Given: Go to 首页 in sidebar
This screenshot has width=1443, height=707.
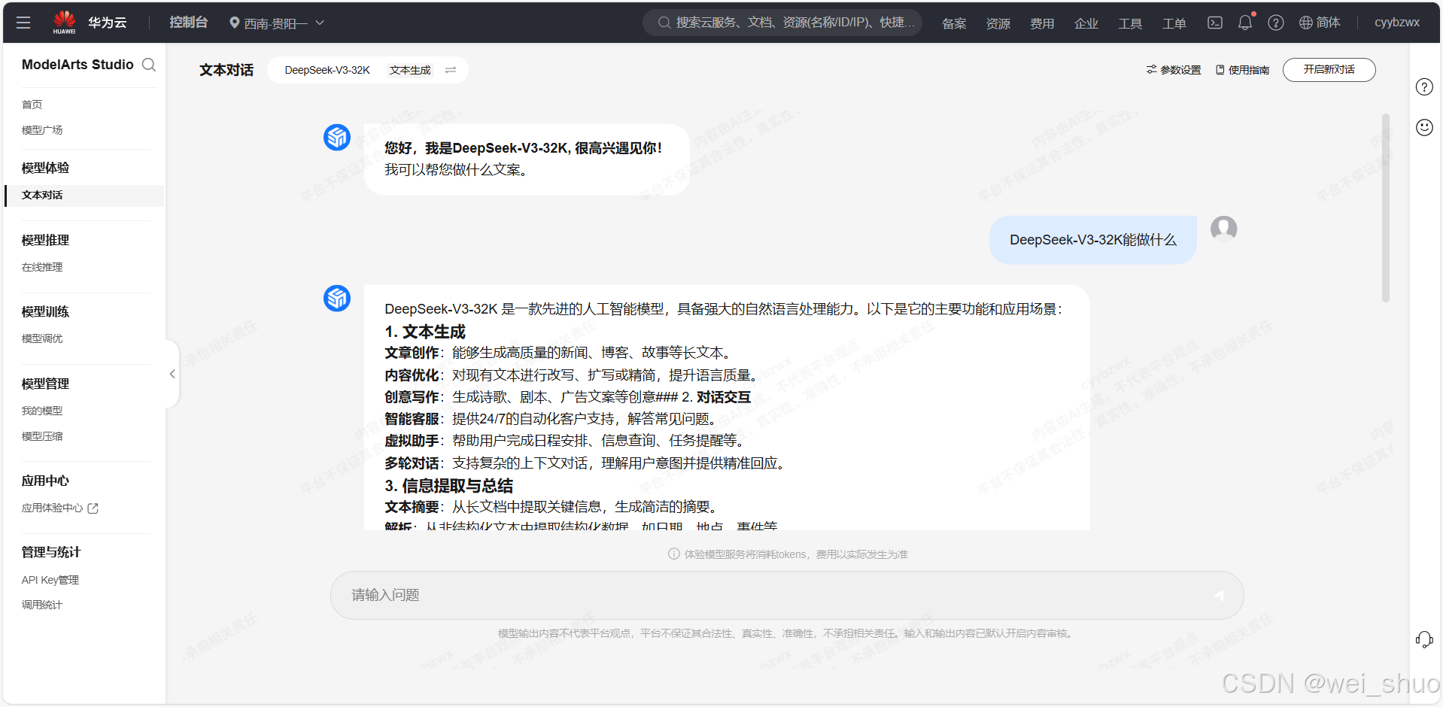Looking at the screenshot, I should 32,105.
